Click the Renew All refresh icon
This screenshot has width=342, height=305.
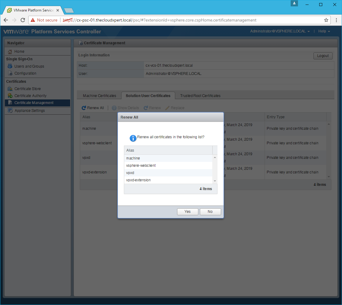(x=84, y=108)
